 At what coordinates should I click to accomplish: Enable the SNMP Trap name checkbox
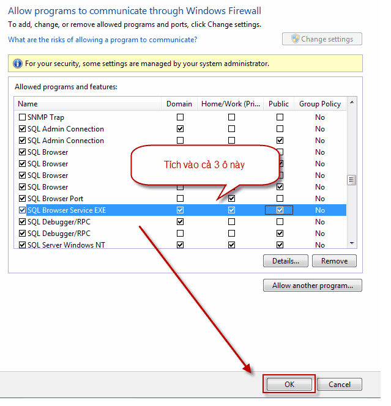click(x=22, y=117)
